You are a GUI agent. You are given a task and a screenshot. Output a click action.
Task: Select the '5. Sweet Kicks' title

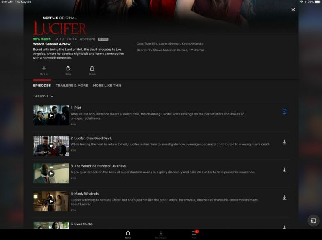tap(82, 224)
